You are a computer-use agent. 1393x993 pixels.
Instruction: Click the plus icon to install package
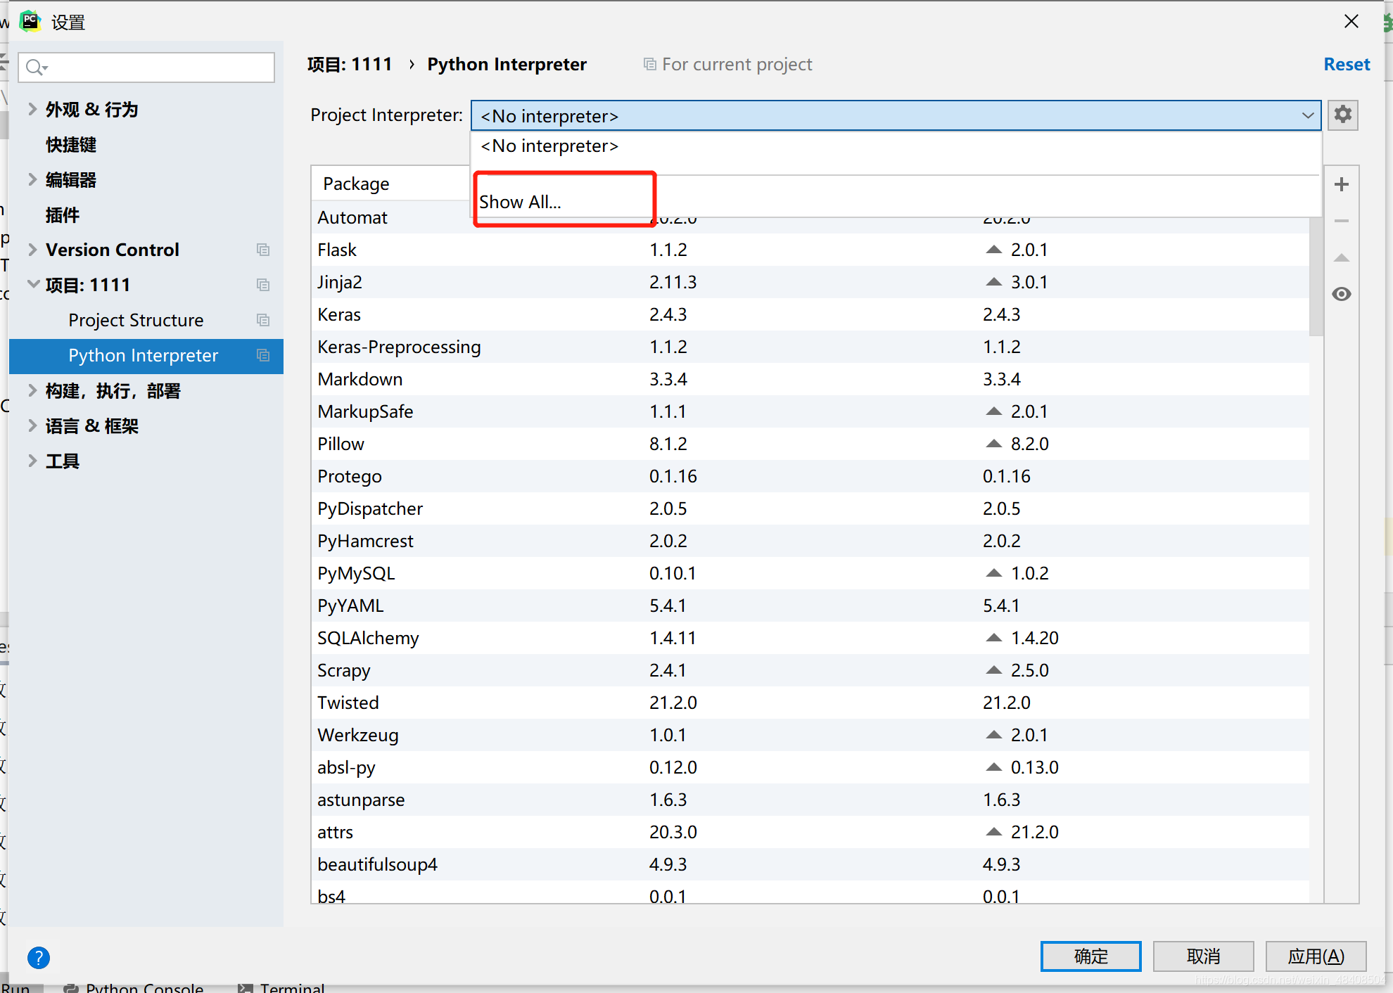click(1341, 184)
